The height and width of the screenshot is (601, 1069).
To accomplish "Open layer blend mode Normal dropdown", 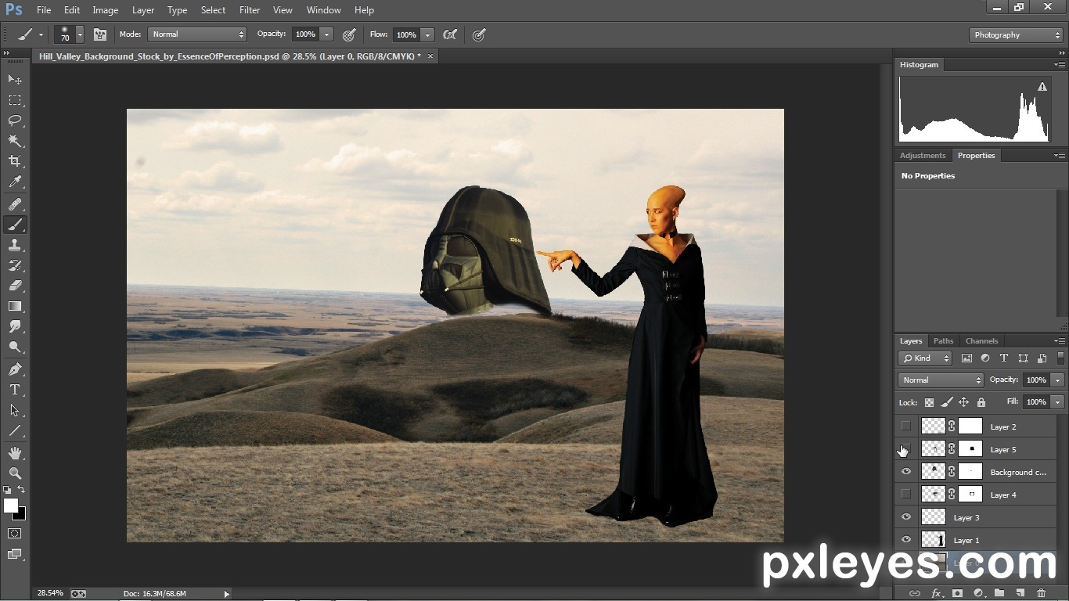I will coord(941,380).
